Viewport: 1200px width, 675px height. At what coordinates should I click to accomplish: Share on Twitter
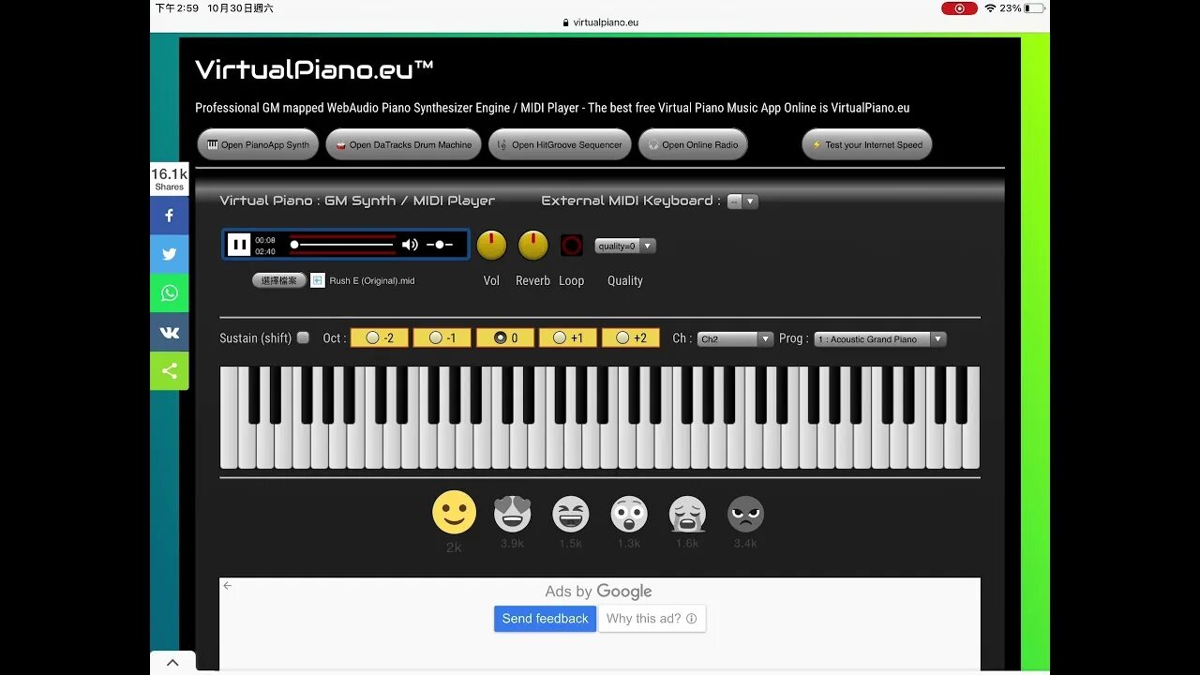click(x=170, y=254)
